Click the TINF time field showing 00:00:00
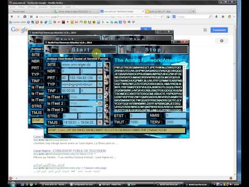This screenshot has width=249, height=187. [71, 91]
